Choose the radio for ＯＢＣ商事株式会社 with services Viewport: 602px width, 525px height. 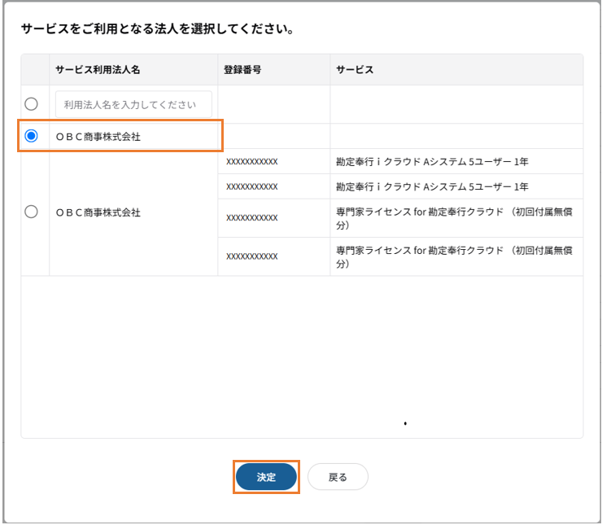click(x=31, y=212)
